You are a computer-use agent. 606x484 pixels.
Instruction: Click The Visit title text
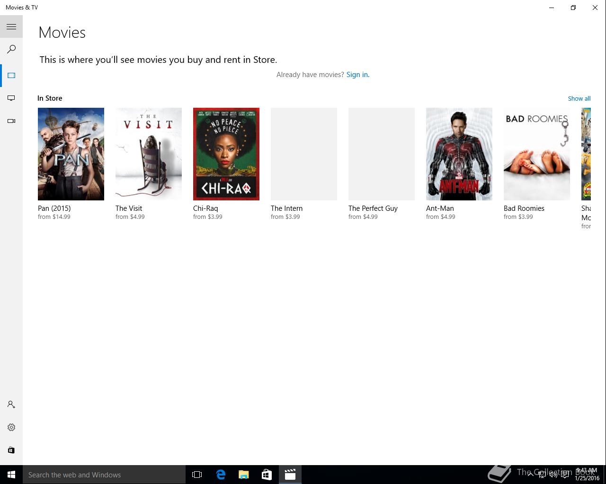[x=129, y=208]
